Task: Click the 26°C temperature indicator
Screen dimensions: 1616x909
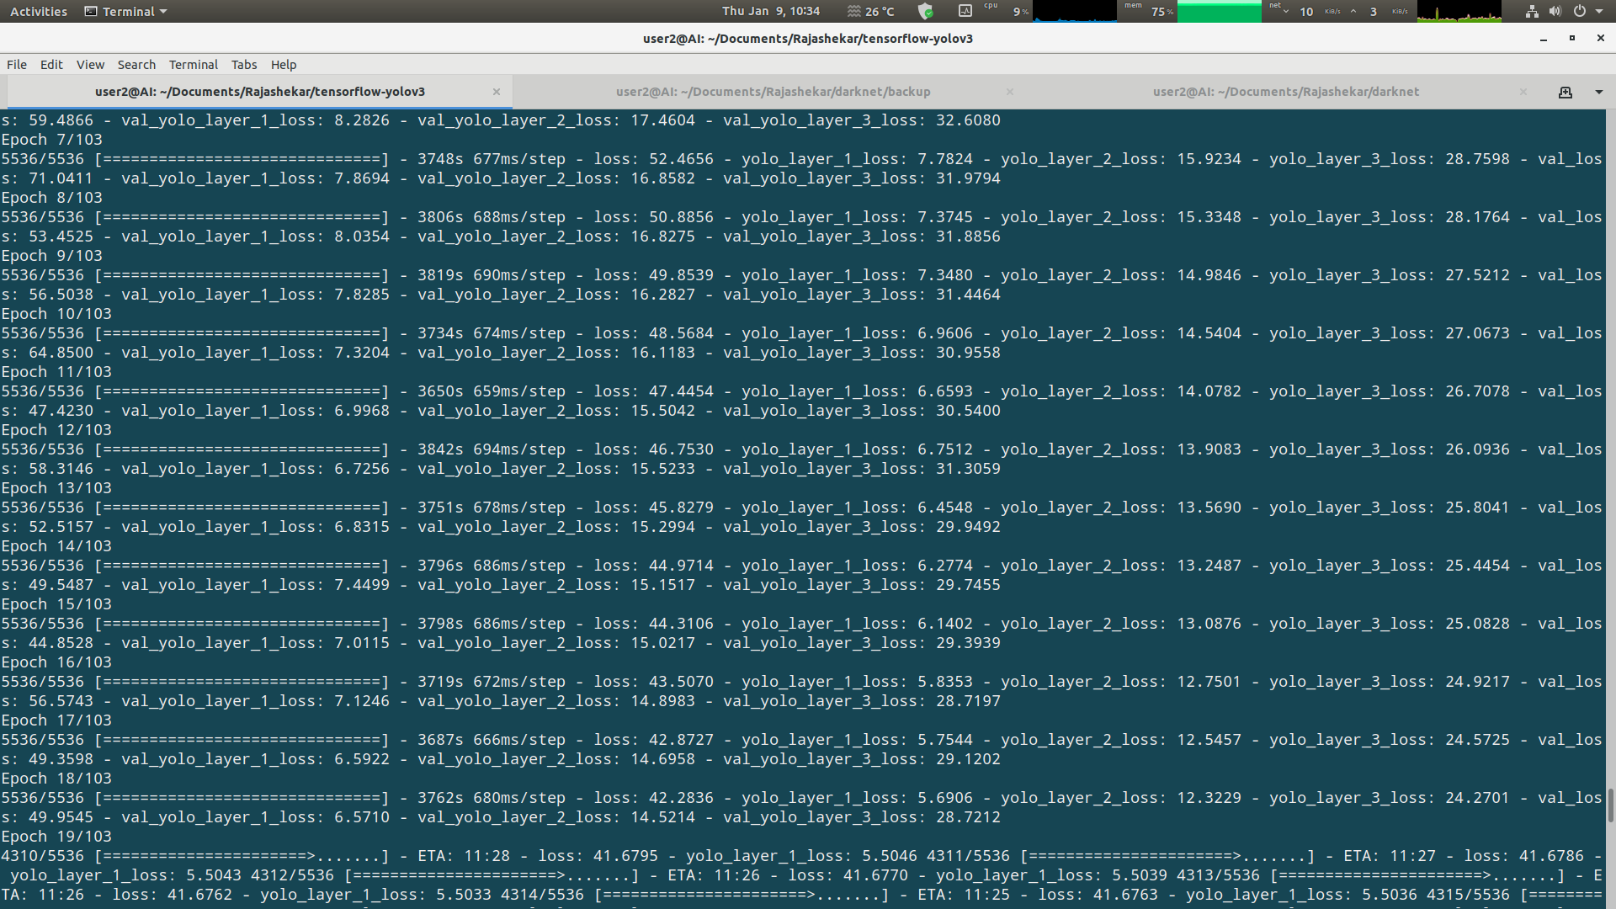Action: [871, 12]
